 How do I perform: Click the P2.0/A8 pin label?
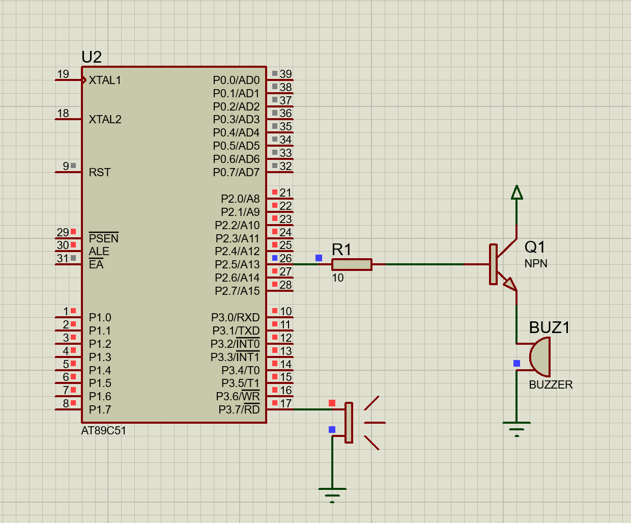[240, 199]
